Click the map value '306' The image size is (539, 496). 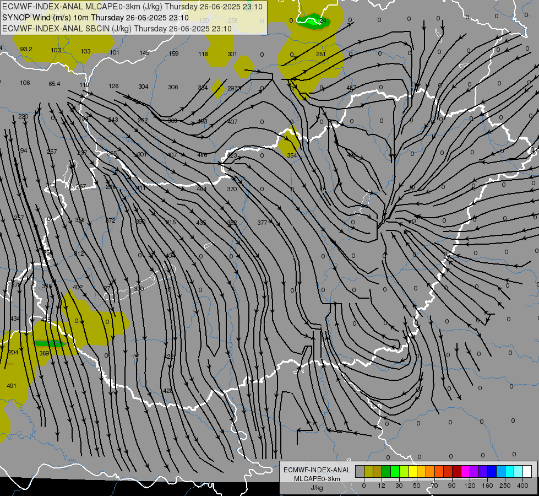[173, 87]
